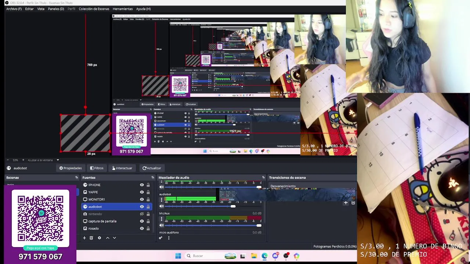Select rosado source row
The height and width of the screenshot is (264, 470).
pyautogui.click(x=116, y=228)
